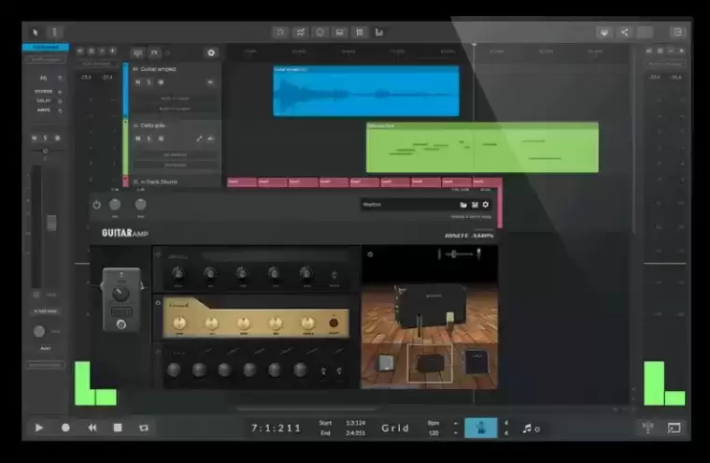Image resolution: width=710 pixels, height=463 pixels.
Task: Select the Guitar amped track name
Action: (158, 69)
